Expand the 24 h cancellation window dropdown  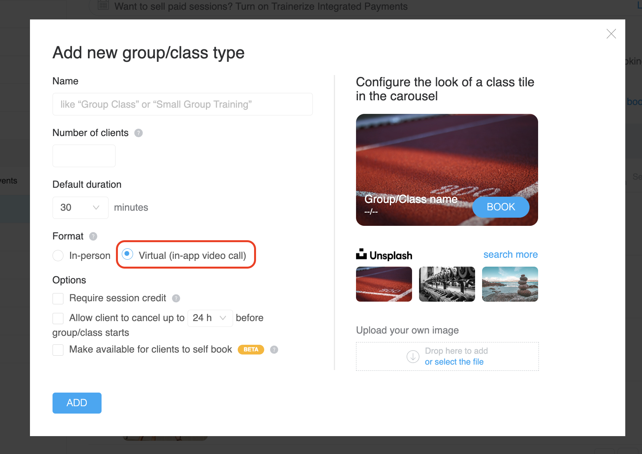click(210, 318)
